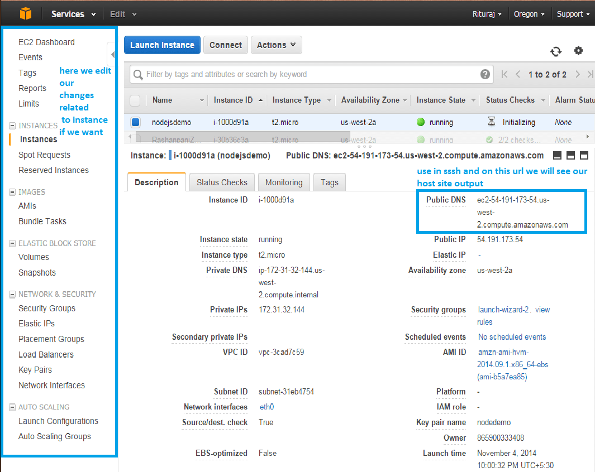Image resolution: width=595 pixels, height=472 pixels.
Task: Open search filter help icon
Action: [485, 74]
